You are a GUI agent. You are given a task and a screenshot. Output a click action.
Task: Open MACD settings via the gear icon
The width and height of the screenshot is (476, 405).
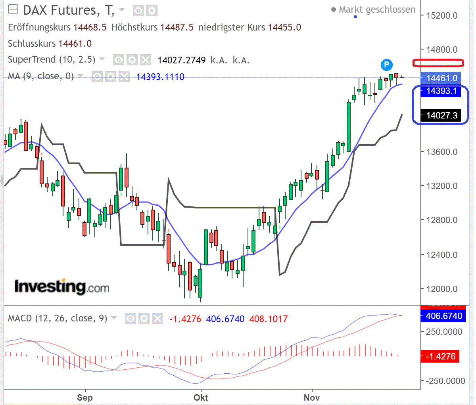(144, 318)
